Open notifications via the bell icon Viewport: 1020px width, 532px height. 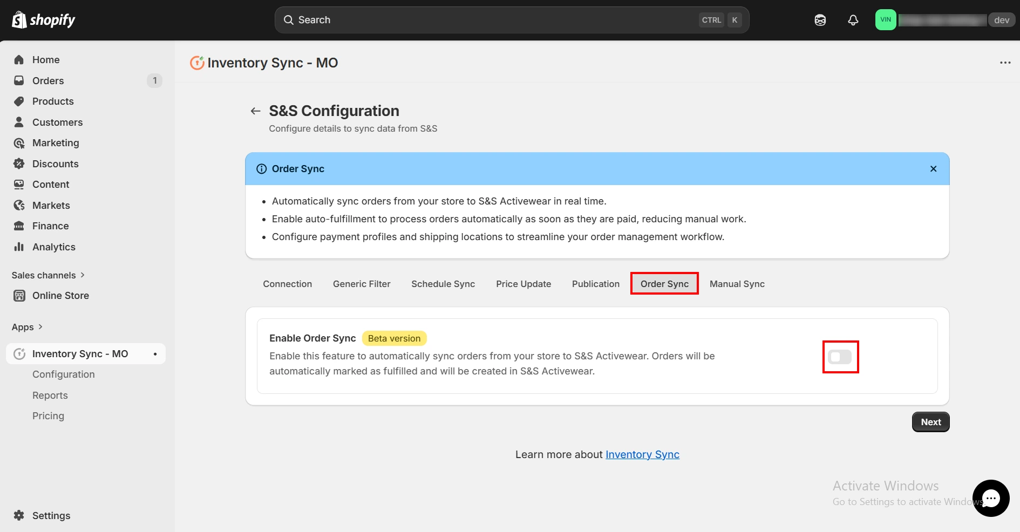pyautogui.click(x=853, y=19)
